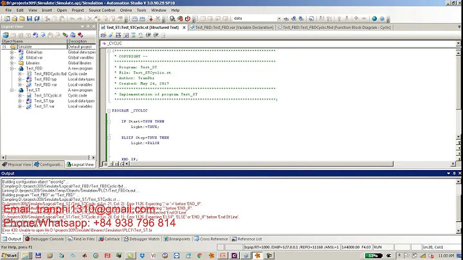
Task: Click the binoculars find icon
Action: 286,19
